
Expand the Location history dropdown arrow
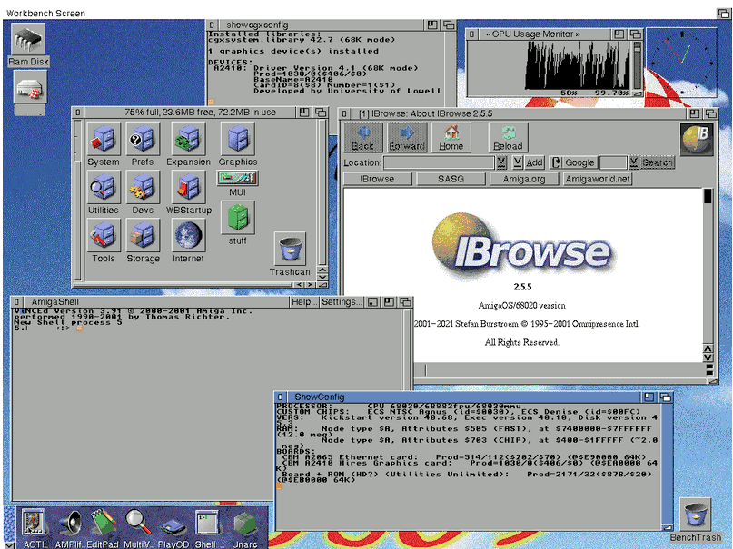[501, 162]
